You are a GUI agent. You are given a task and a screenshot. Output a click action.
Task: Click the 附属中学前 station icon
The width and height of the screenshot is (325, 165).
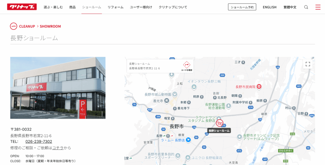(251, 102)
